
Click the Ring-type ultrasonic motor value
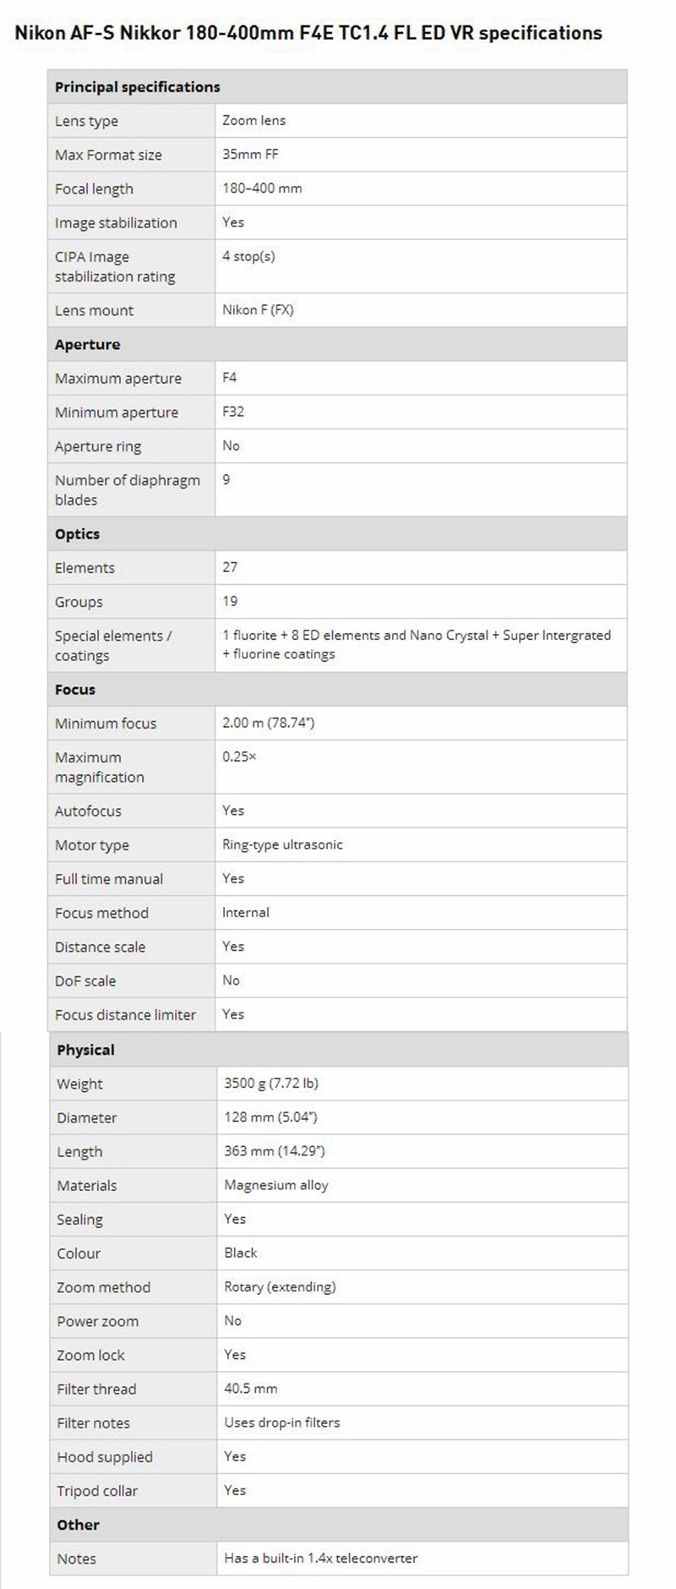tap(282, 844)
